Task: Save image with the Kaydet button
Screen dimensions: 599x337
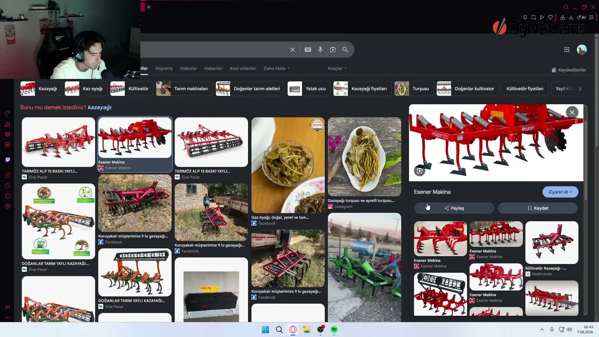Action: click(x=538, y=208)
